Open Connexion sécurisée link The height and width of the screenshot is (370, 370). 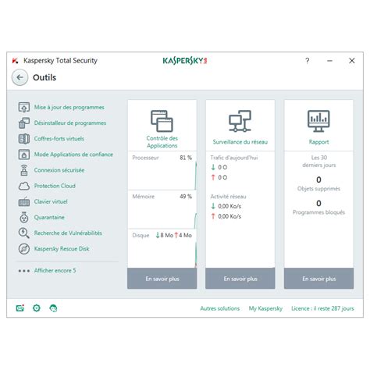coord(59,170)
